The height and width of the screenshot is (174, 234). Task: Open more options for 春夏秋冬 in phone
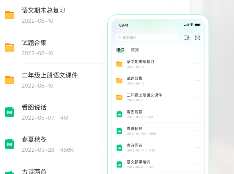pos(197,131)
